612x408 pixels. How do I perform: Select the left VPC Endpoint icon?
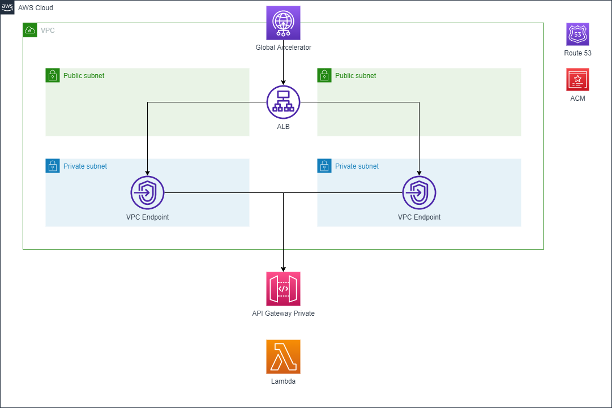pos(147,192)
